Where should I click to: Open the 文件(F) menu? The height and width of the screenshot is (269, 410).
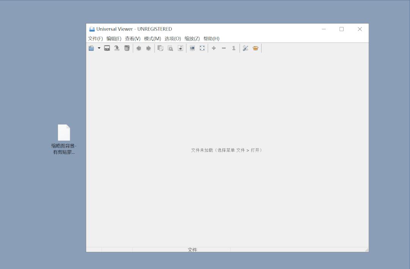(95, 38)
